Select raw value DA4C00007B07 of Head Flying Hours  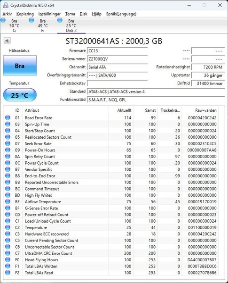click(x=202, y=260)
